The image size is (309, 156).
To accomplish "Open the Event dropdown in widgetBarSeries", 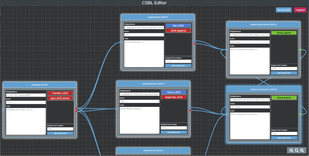I will (144, 35).
